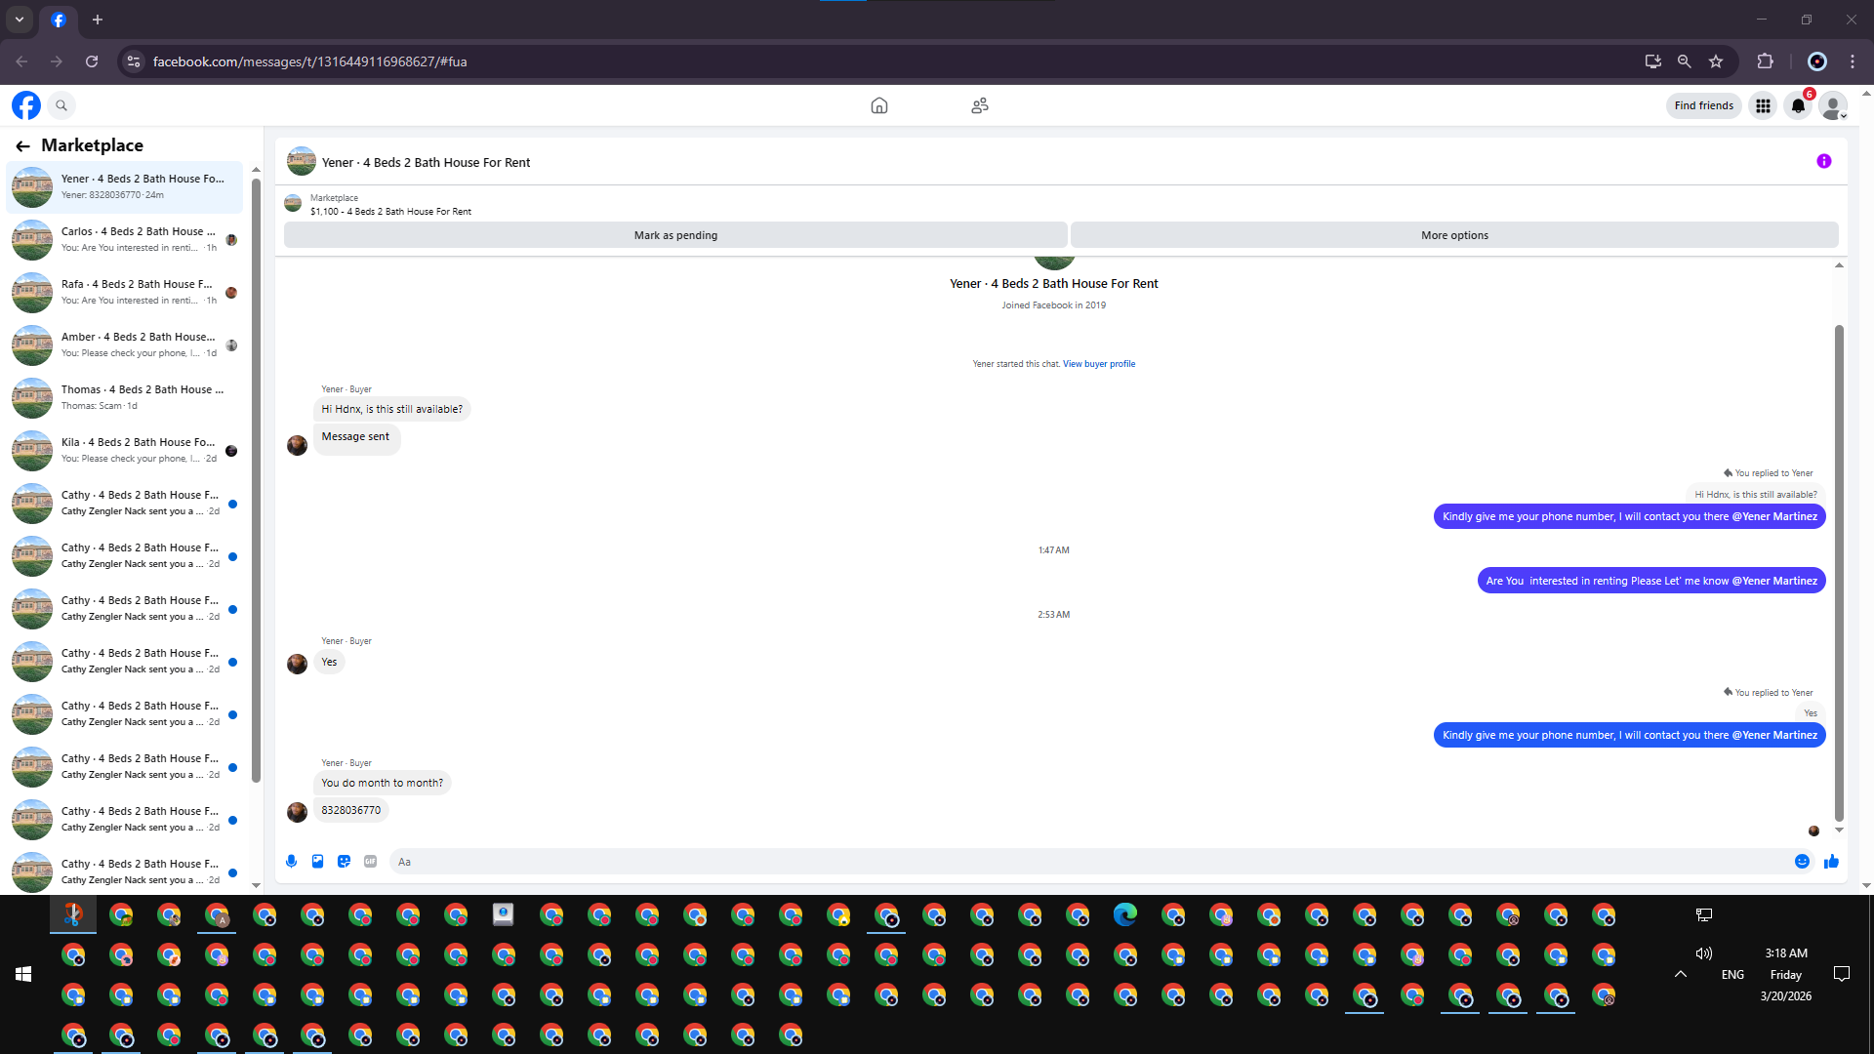The height and width of the screenshot is (1054, 1874).
Task: Show hidden system tray icons
Action: click(x=1680, y=973)
